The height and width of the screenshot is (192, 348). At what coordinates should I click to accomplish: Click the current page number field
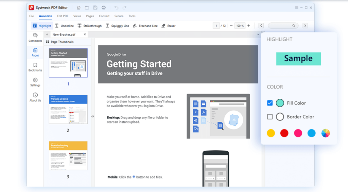[216, 26]
